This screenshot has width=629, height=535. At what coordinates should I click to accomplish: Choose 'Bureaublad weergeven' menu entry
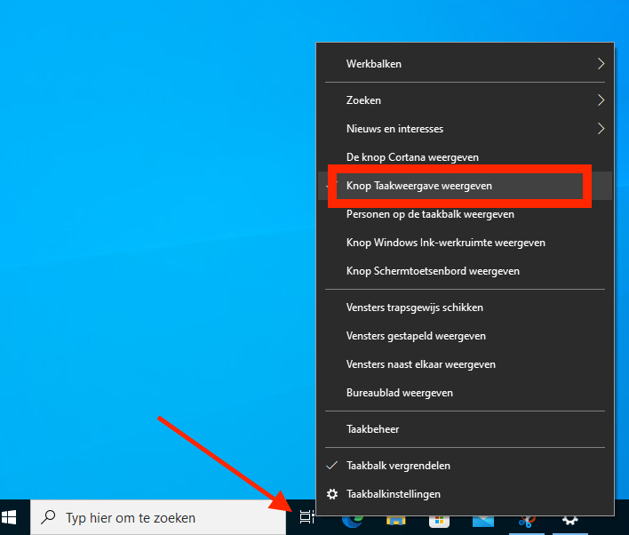(x=400, y=393)
